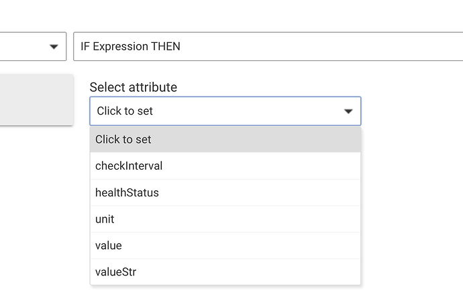Viewport: 463px width, 305px height.
Task: Set the attribute to checkInterval
Action: [130, 166]
